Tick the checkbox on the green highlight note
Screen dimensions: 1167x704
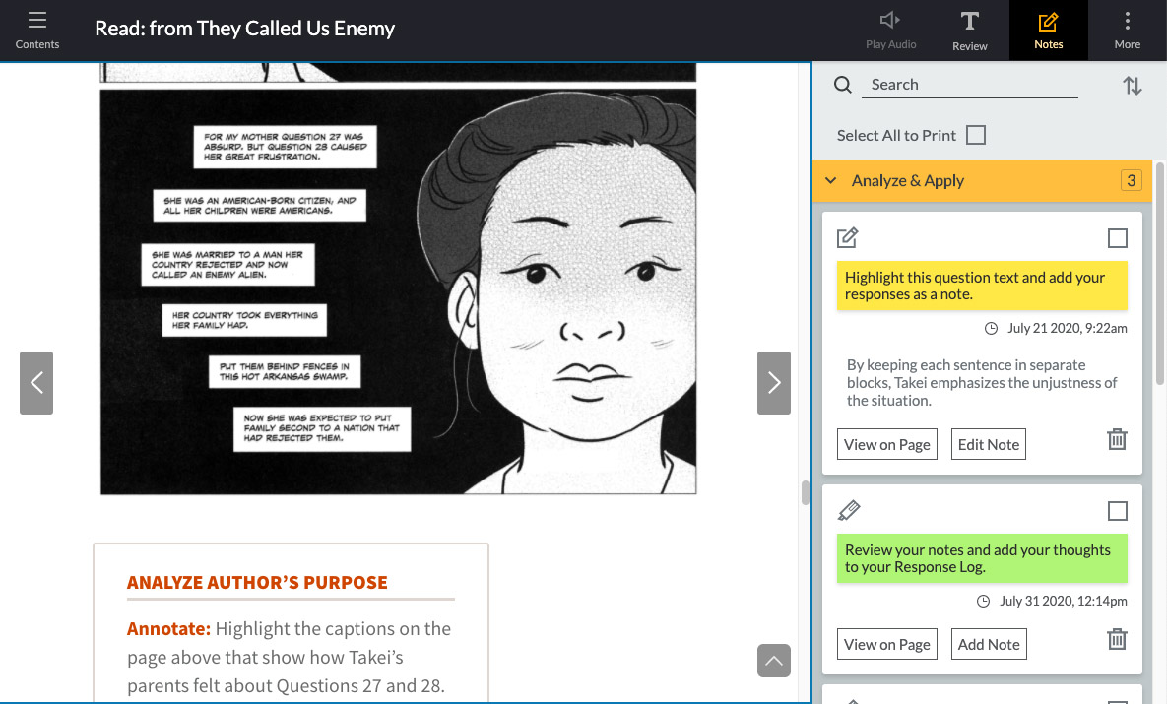tap(1117, 511)
